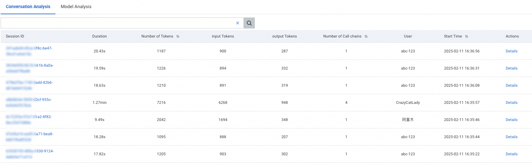The width and height of the screenshot is (532, 165).
Task: Sort by Number of Call chains
Action: pos(366,37)
